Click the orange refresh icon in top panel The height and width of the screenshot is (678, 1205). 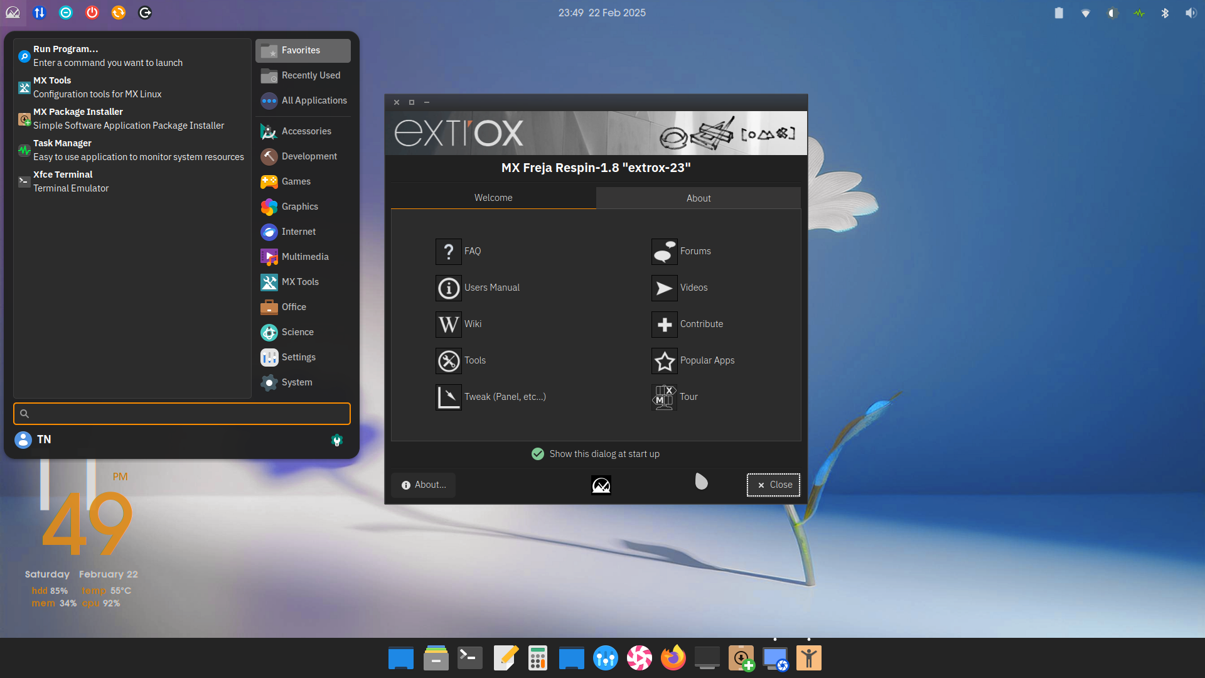coord(119,13)
